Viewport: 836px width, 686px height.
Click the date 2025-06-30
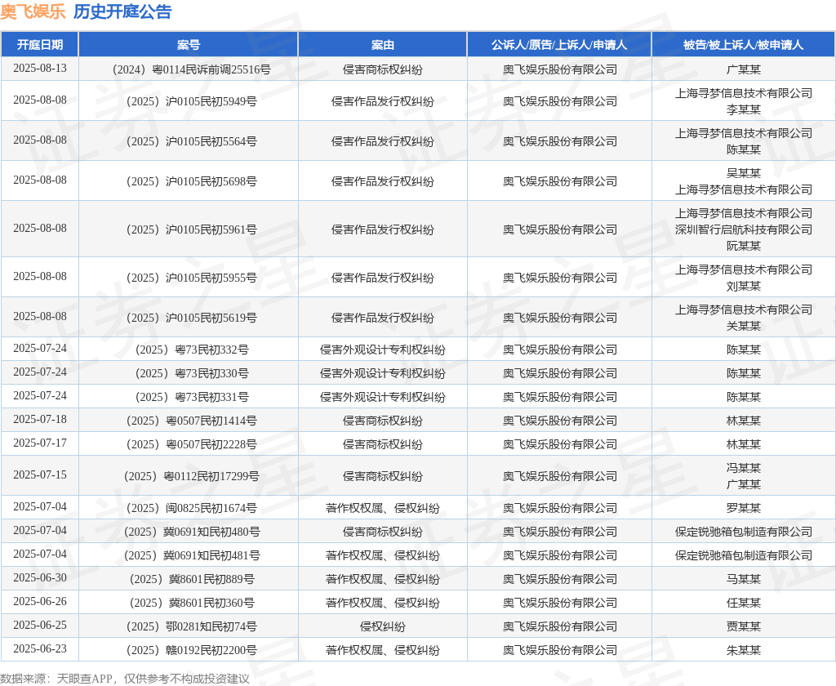40,577
